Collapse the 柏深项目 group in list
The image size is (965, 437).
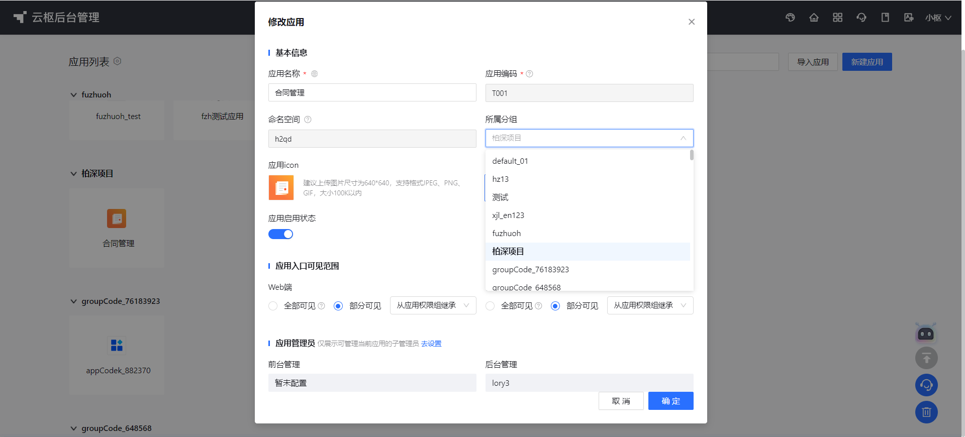[73, 174]
